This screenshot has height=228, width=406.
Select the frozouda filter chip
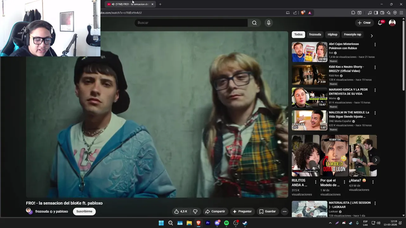click(315, 35)
